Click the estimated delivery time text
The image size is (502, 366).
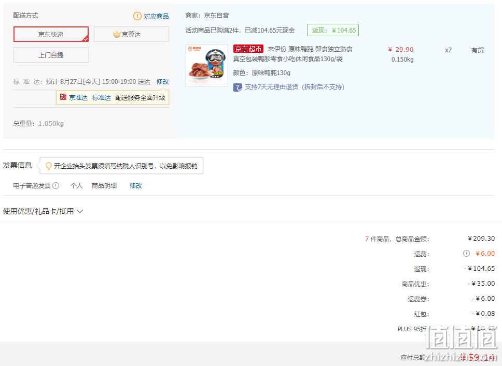pyautogui.click(x=98, y=81)
